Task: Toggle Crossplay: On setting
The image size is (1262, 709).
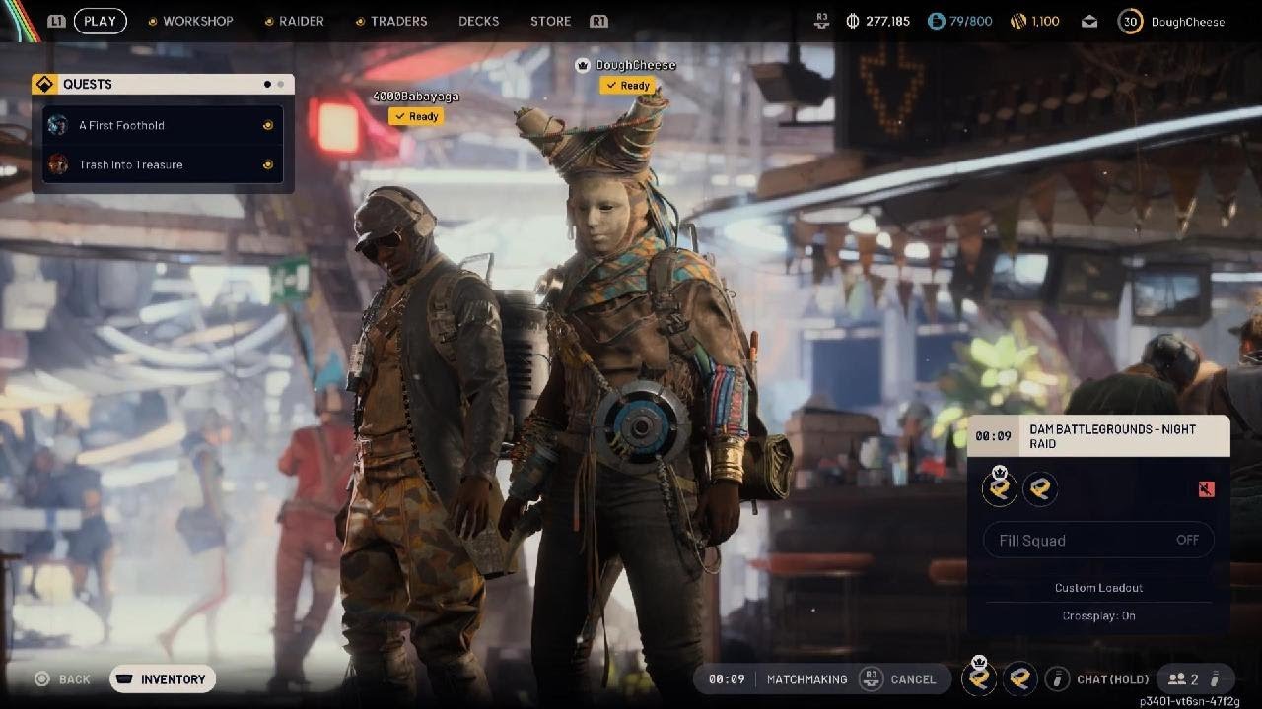Action: pyautogui.click(x=1098, y=615)
